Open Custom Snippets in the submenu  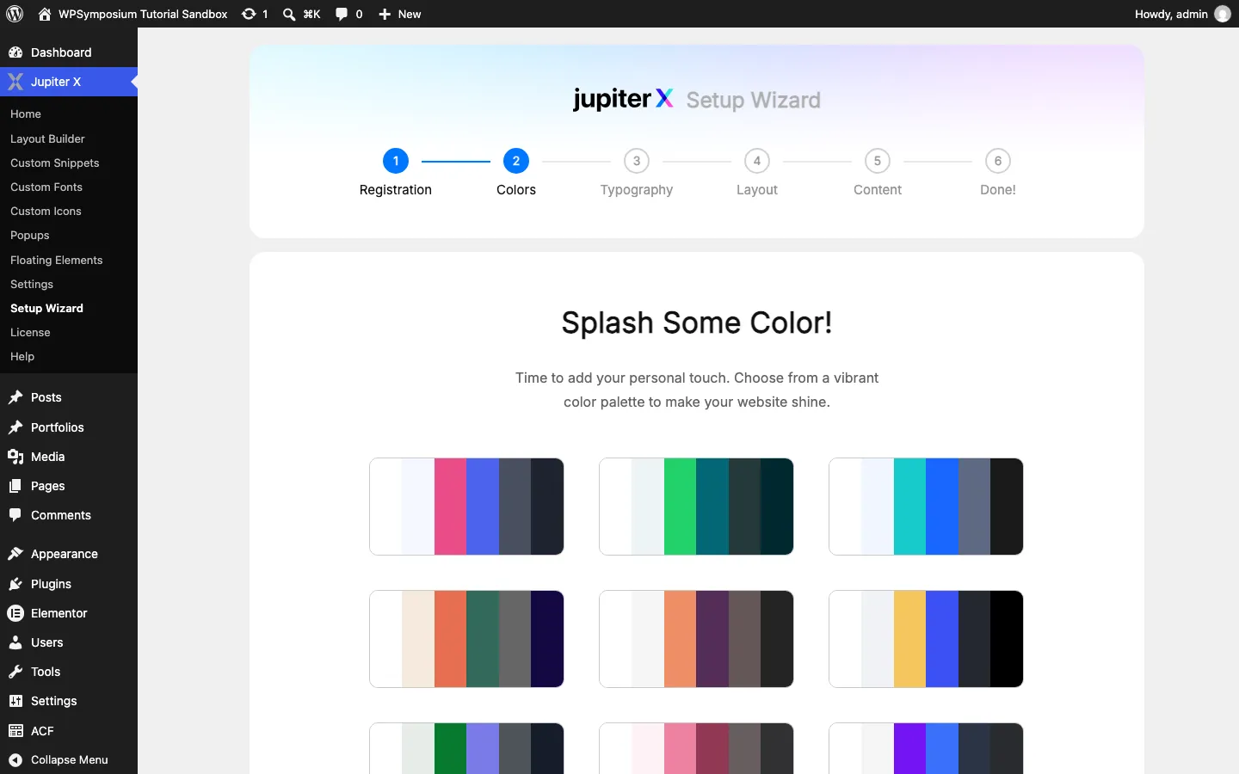[55, 163]
